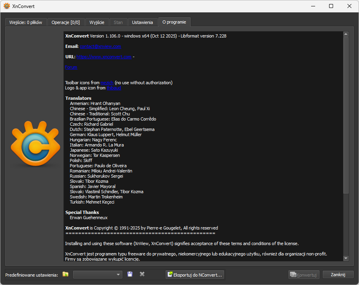Open the load preset folder icon
The height and width of the screenshot is (285, 359).
(x=65, y=274)
